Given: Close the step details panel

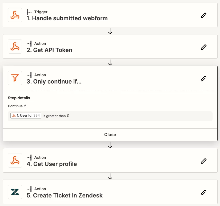Looking at the screenshot, I should pos(110,134).
